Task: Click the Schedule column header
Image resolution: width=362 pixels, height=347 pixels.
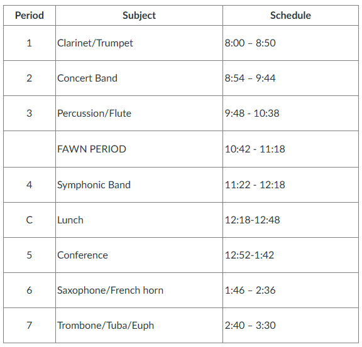Action: click(290, 16)
